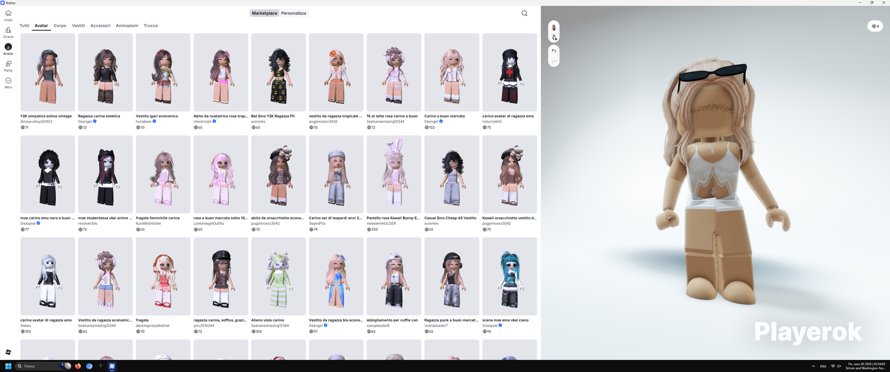Open the Corpo tab
This screenshot has height=372, width=890.
(60, 26)
